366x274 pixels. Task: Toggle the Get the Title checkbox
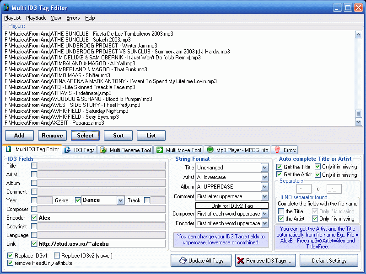(280, 167)
